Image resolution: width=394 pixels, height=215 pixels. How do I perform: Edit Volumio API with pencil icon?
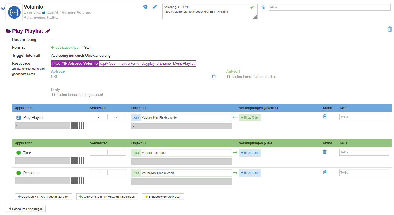(155, 7)
